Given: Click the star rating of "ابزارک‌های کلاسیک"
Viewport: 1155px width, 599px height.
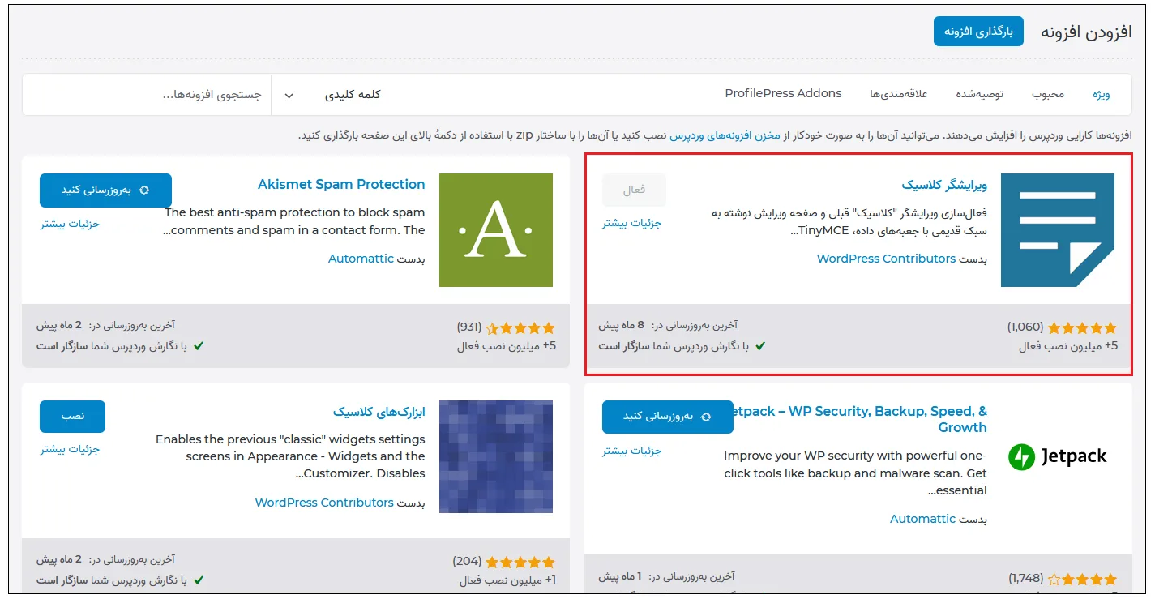Looking at the screenshot, I should [x=520, y=562].
